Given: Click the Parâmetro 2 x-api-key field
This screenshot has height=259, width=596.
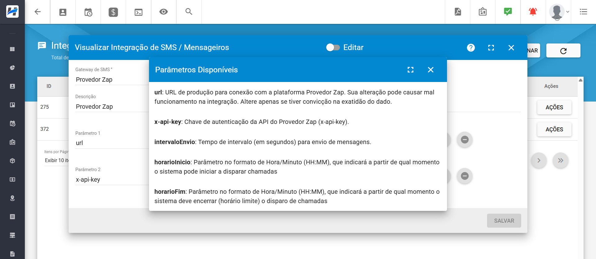Looking at the screenshot, I should [x=112, y=179].
